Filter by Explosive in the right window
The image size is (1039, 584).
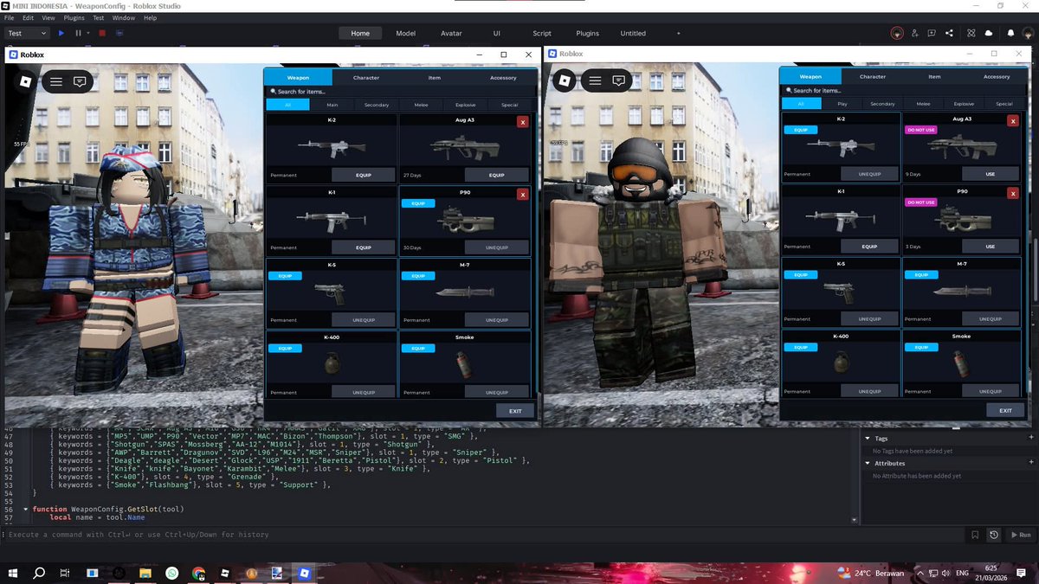[x=964, y=104]
